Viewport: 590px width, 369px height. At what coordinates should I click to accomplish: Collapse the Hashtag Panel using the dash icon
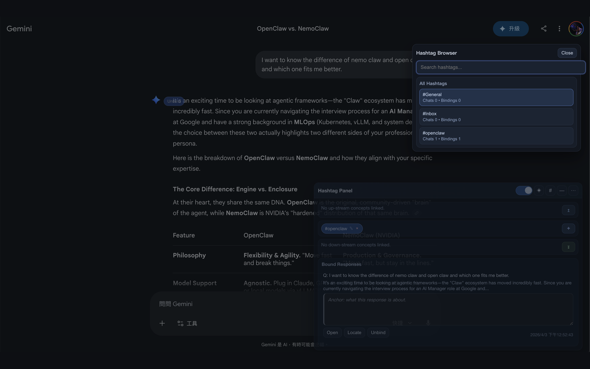(x=561, y=190)
